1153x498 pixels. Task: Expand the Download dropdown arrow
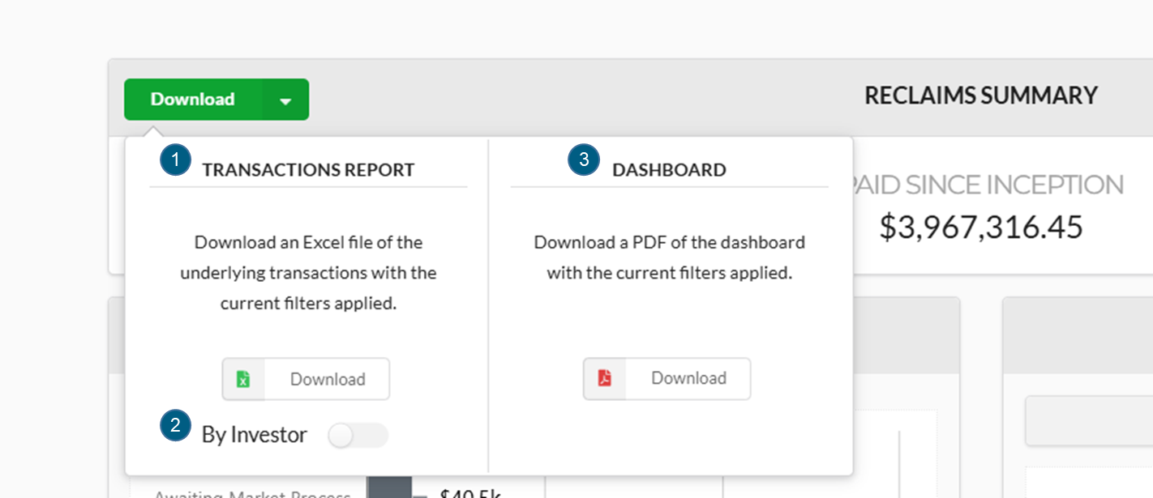pos(285,100)
